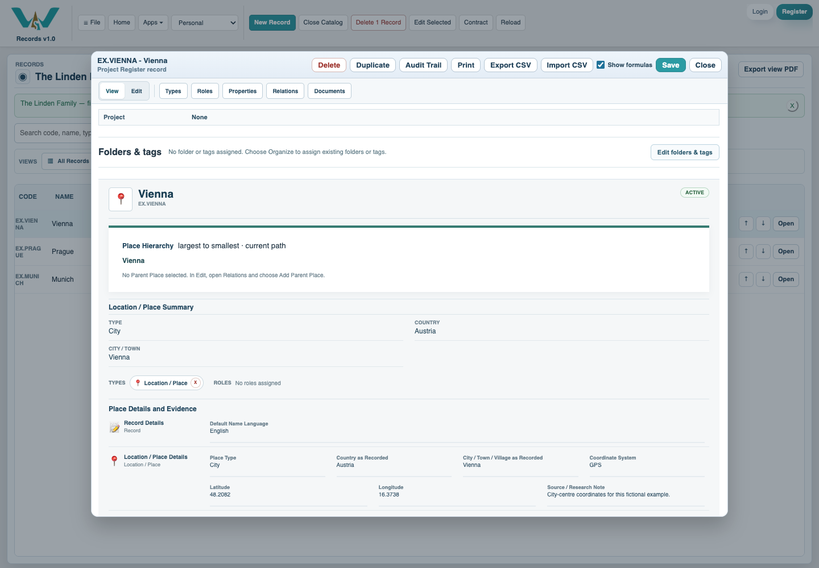Viewport: 819px width, 568px height.
Task: Click Edit folders & tags
Action: 685,152
